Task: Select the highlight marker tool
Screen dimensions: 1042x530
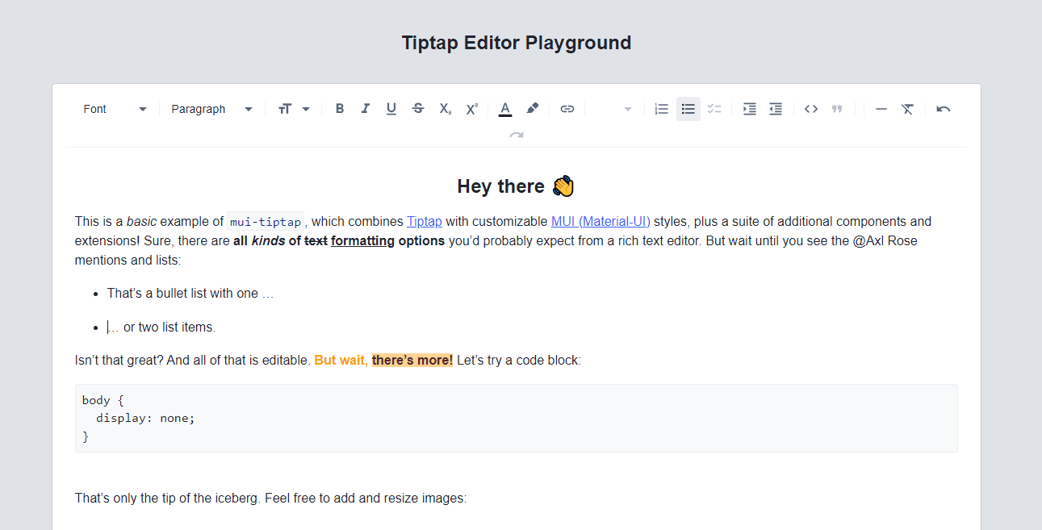Action: point(532,109)
